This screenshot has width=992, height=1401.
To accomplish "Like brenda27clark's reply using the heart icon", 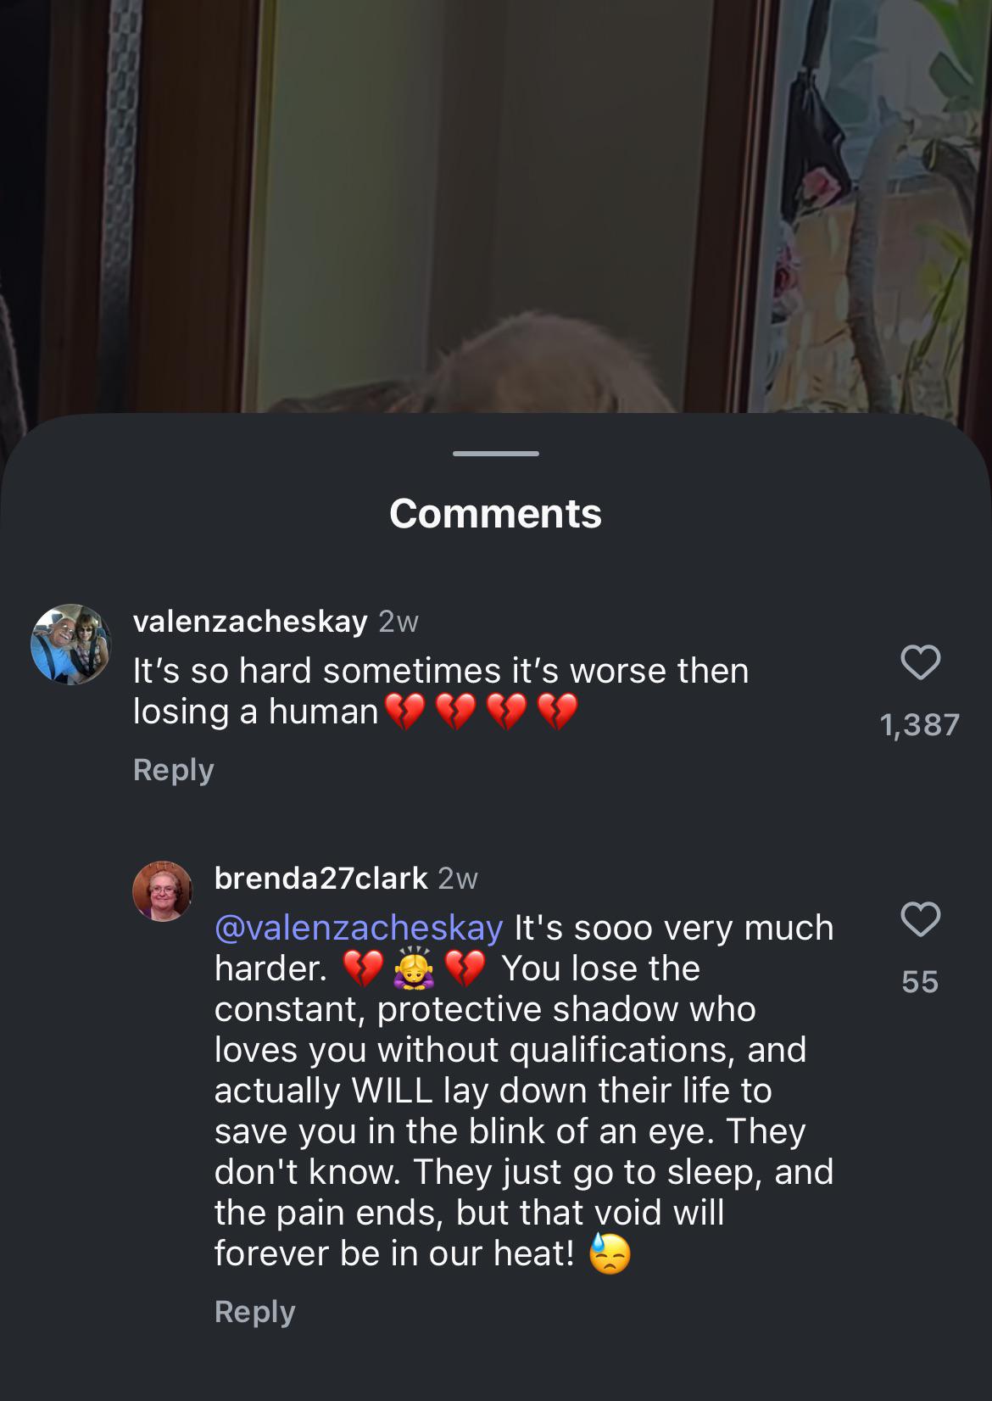I will pyautogui.click(x=920, y=919).
